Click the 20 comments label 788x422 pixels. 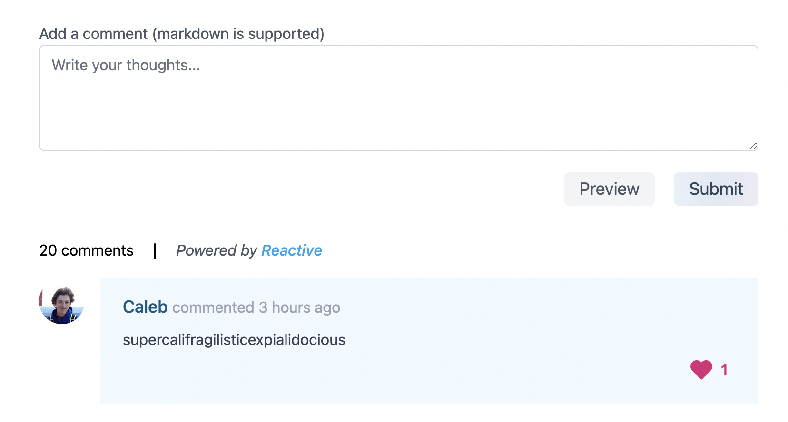87,250
